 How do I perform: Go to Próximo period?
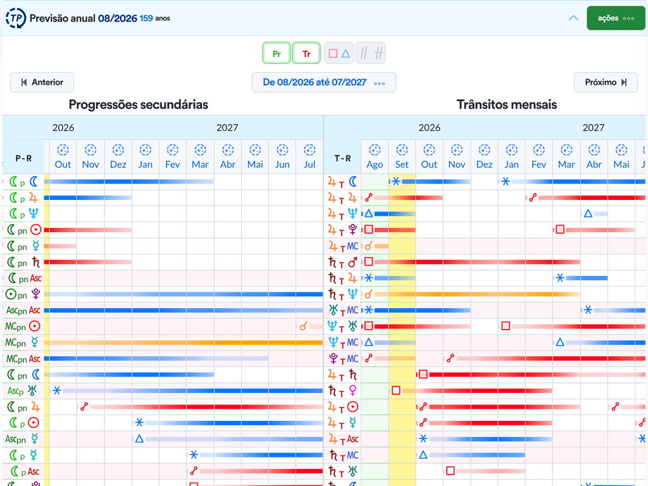606,82
